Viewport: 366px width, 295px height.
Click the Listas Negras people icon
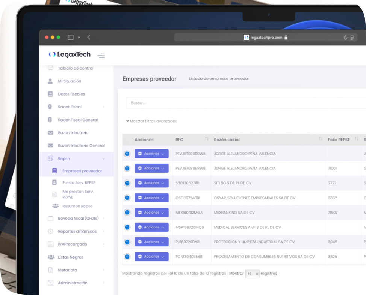51,257
